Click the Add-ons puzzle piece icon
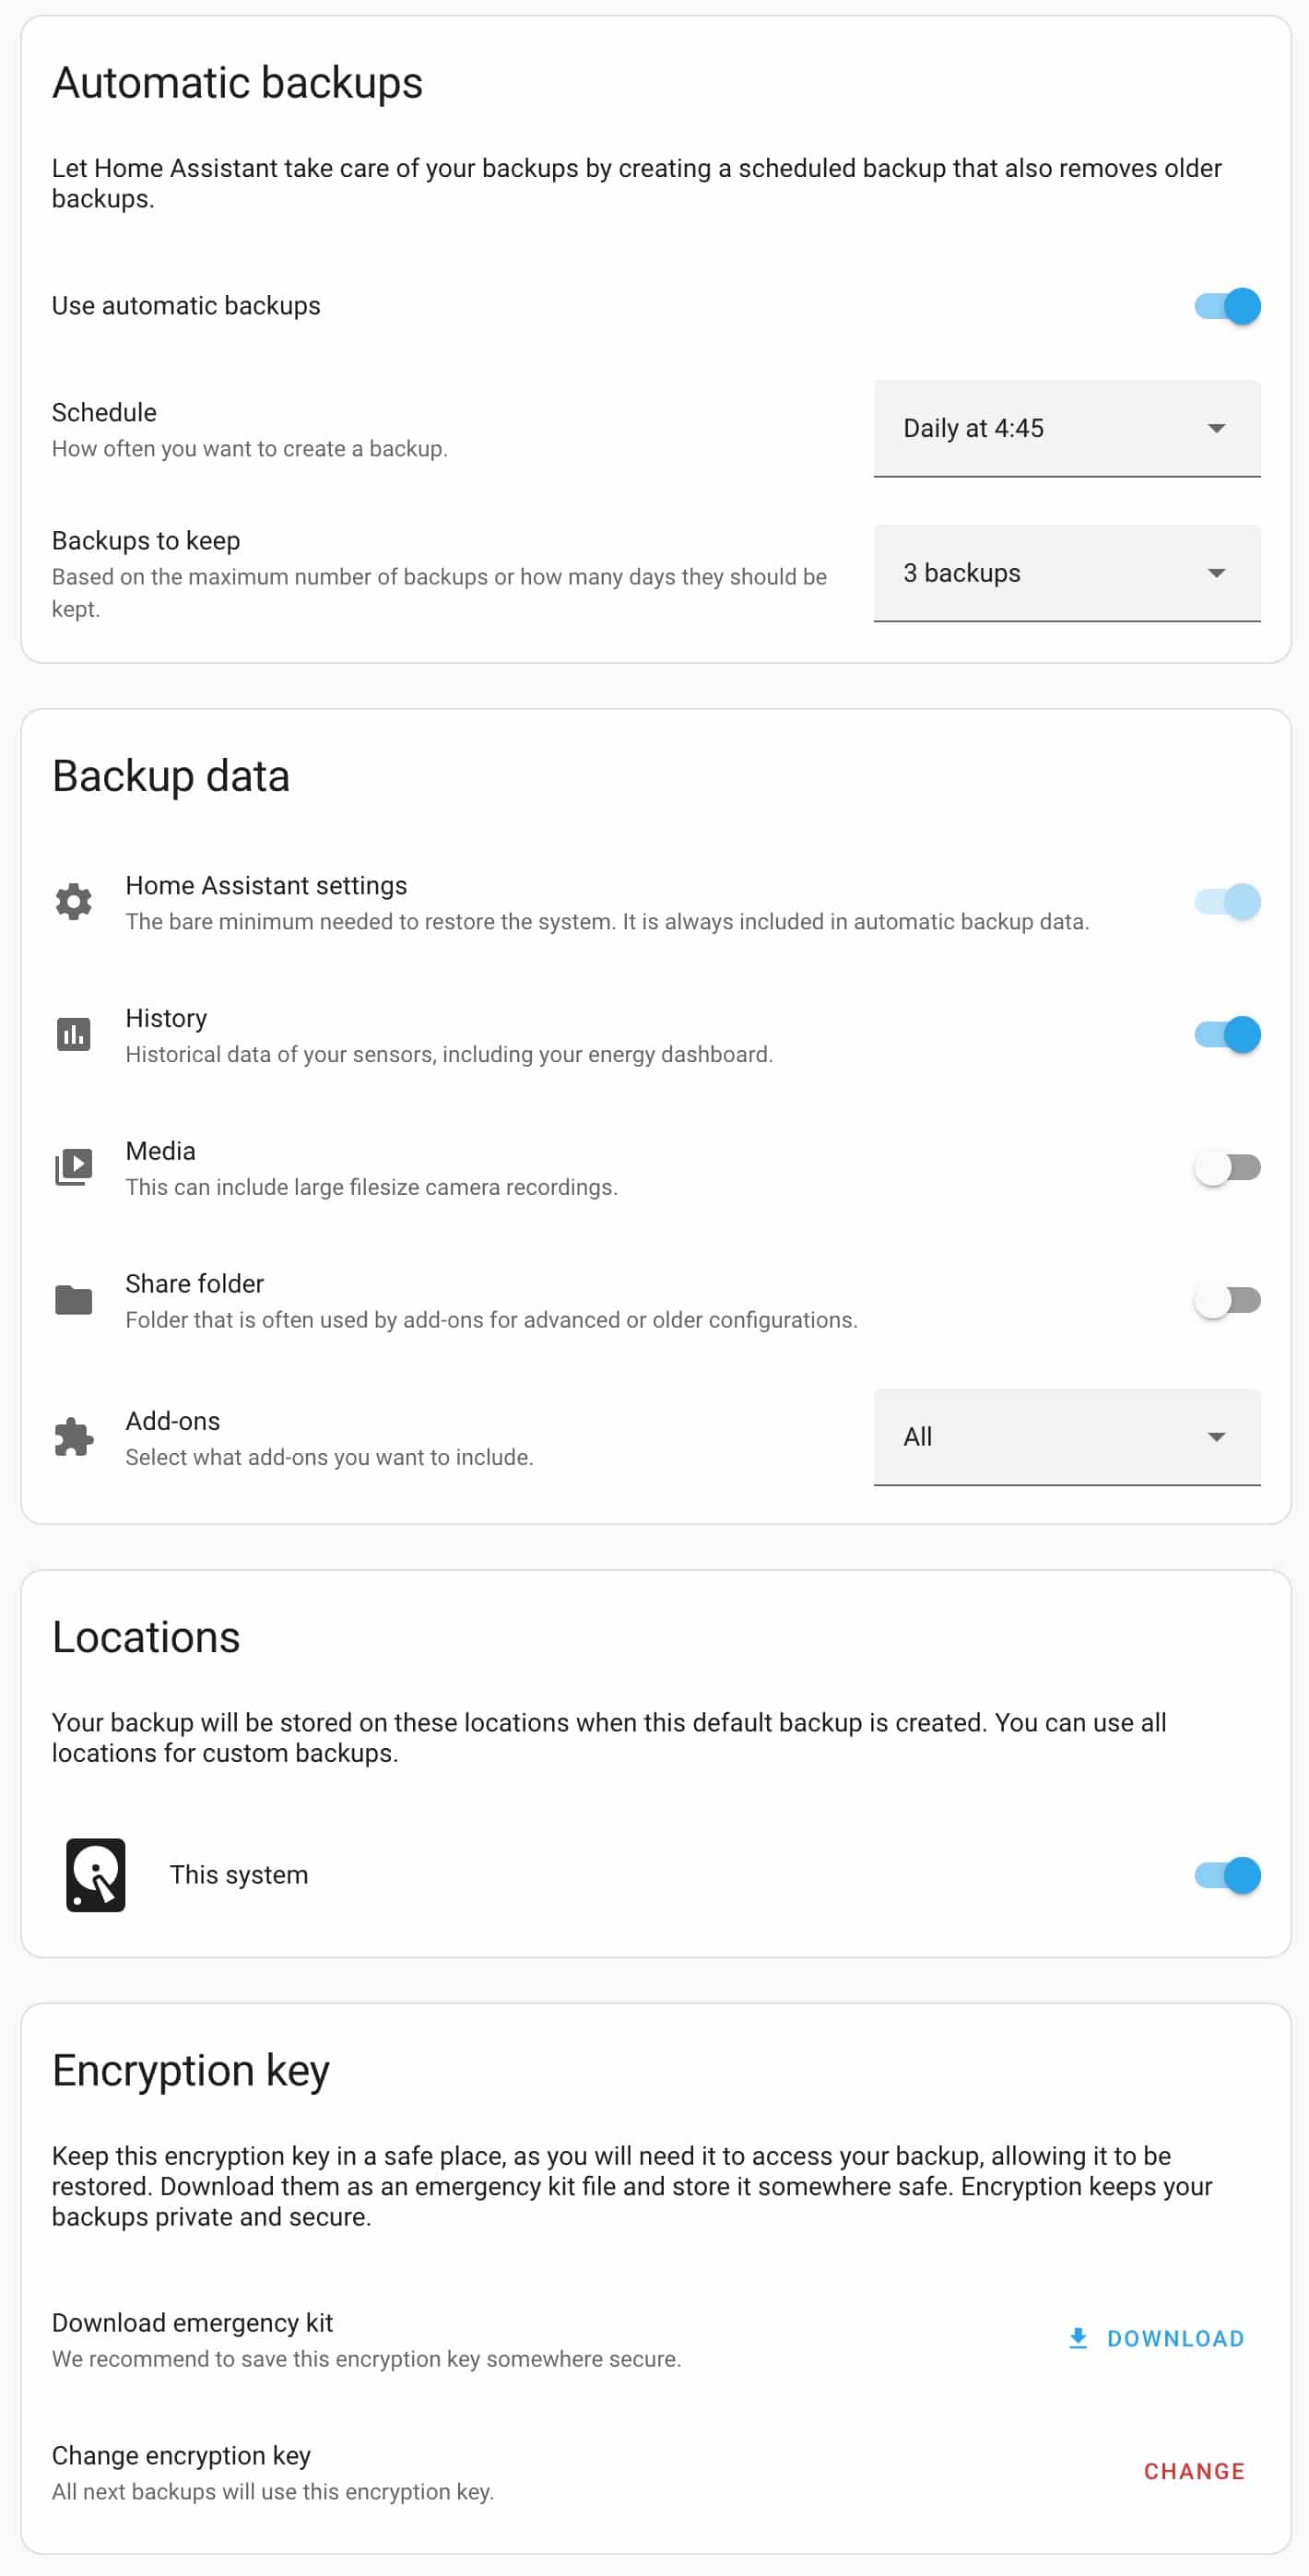 click(x=73, y=1437)
